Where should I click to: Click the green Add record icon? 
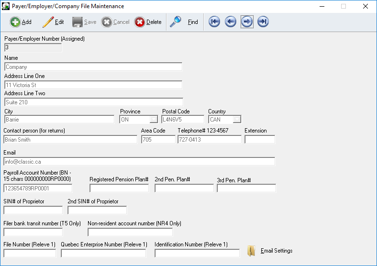pos(15,22)
